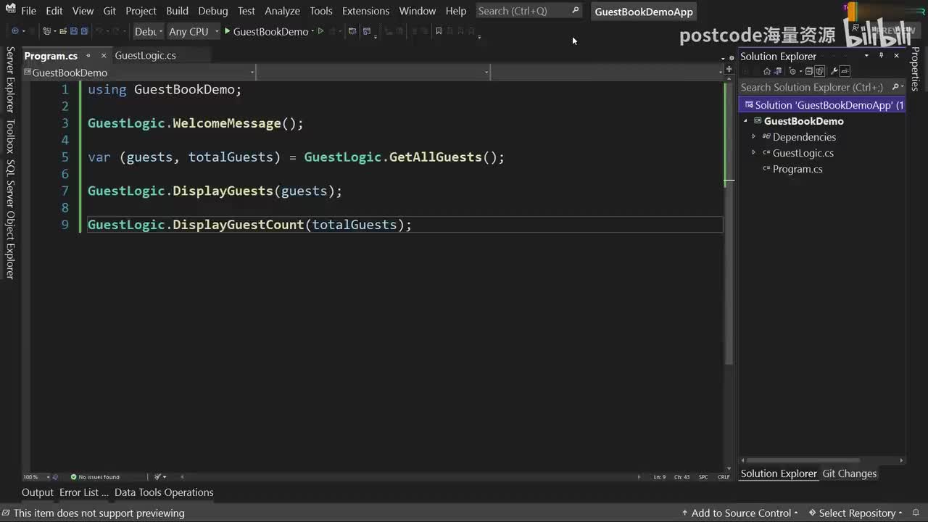This screenshot has width=928, height=522.
Task: Click the magnifier icon in Solution Explorer search
Action: click(895, 87)
